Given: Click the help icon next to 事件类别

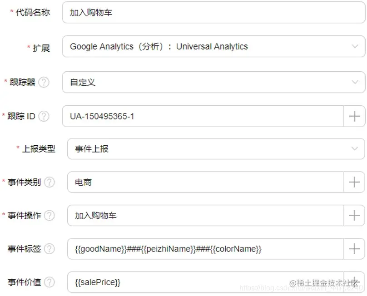Looking at the screenshot, I should (50, 182).
